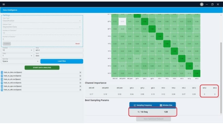Screen dimensions: 223x125
Task: Select the Data Intelligence tab
Action: [x=10, y=10]
